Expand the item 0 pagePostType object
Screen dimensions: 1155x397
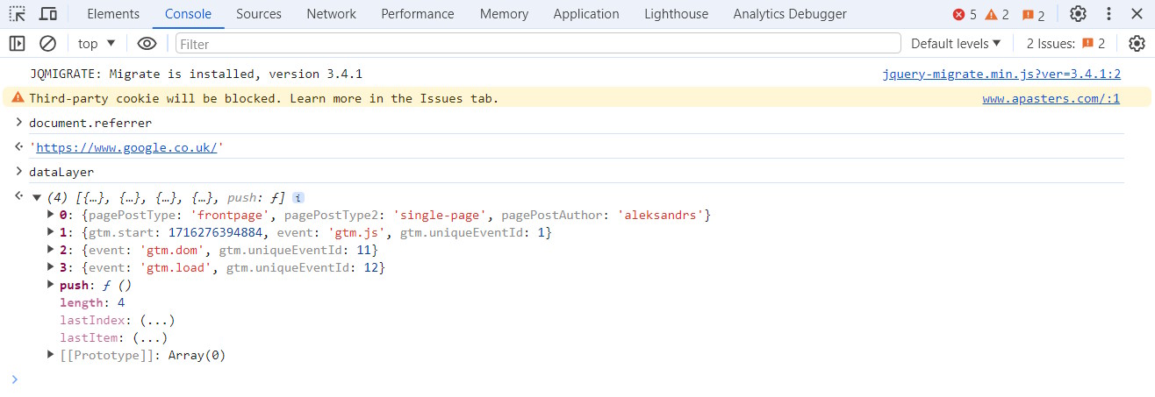tap(51, 215)
